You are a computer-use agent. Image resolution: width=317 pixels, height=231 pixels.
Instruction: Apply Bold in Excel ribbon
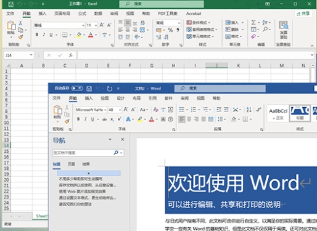coord(36,34)
